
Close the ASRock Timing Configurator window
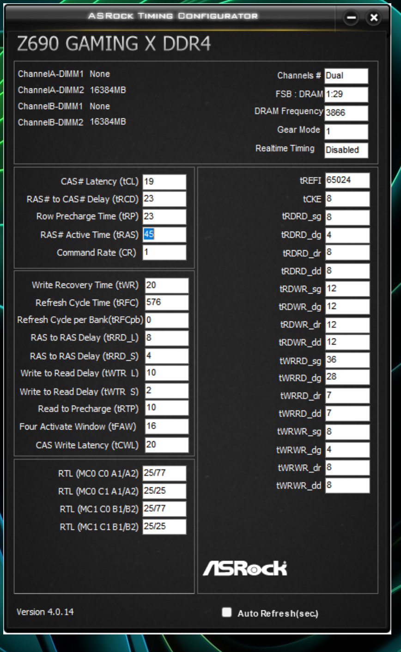(x=374, y=18)
